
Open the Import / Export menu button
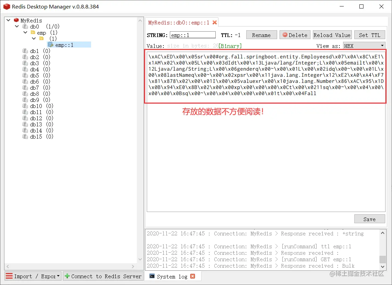[33, 276]
